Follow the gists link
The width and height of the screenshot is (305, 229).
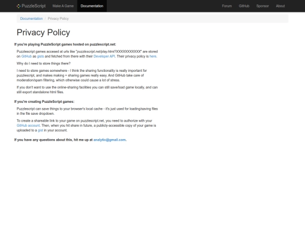point(41,57)
